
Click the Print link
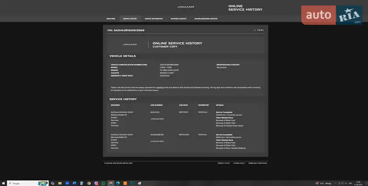259,30
